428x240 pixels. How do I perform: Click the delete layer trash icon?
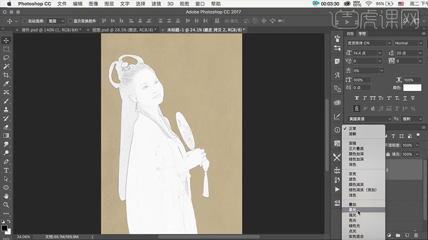pyautogui.click(x=416, y=235)
